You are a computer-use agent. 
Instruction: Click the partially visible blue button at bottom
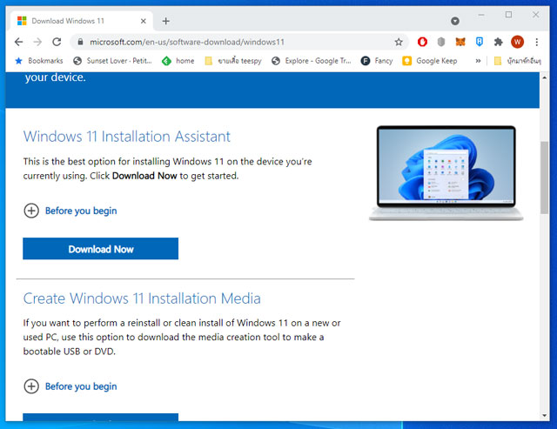(101, 417)
